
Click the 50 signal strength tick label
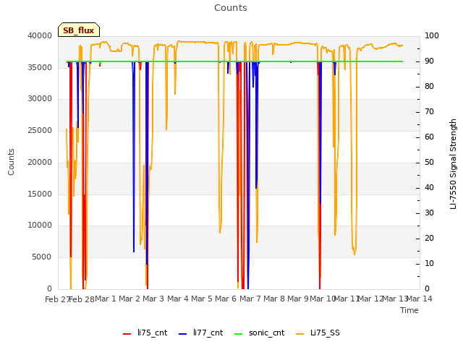[x=429, y=163]
